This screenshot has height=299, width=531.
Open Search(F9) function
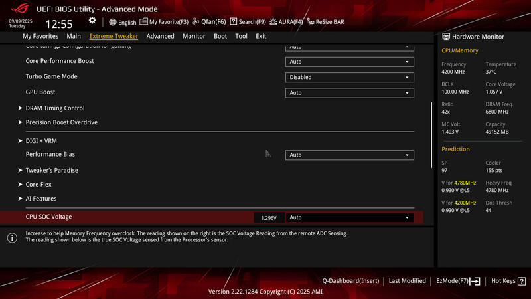pos(252,22)
